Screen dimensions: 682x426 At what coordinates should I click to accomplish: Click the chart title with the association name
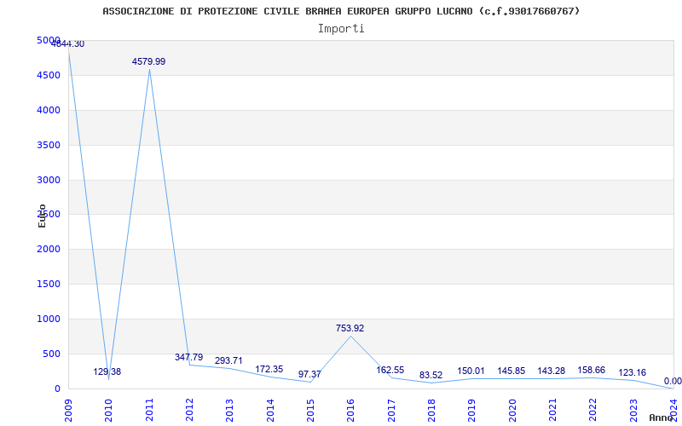click(341, 11)
